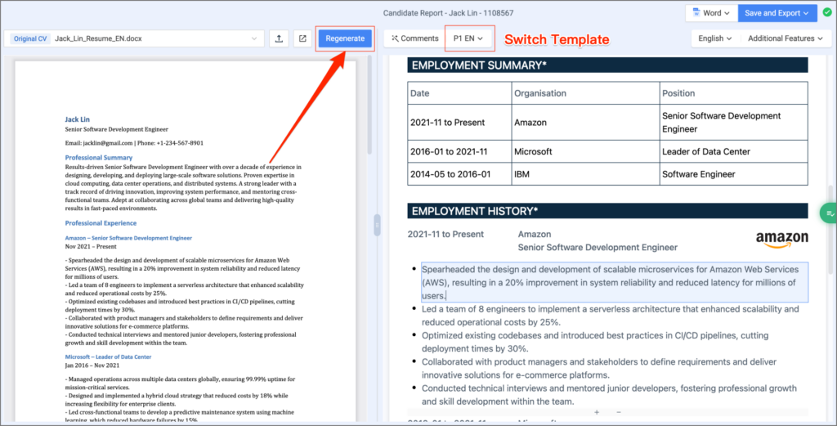The image size is (837, 426).
Task: Click the EMPLOYMENT HISTORY* section header
Action: point(607,211)
